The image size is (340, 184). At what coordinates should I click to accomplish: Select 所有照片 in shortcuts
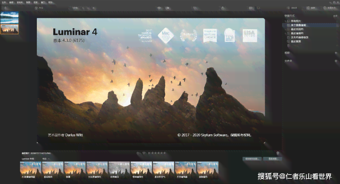[296, 21]
